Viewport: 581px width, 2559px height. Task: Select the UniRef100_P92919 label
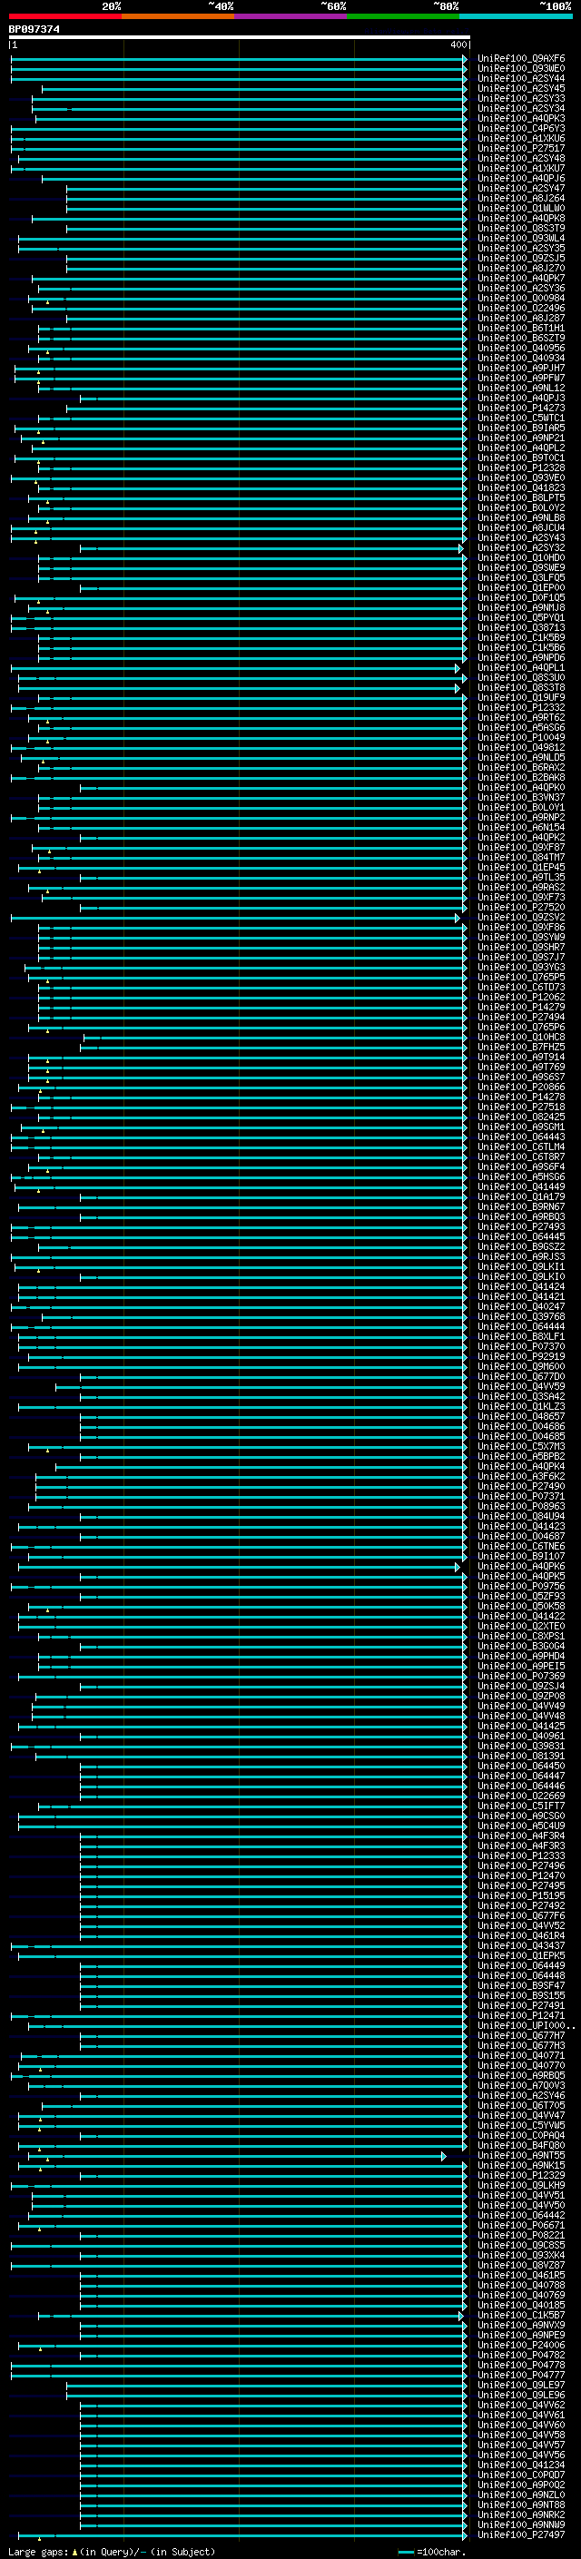[521, 1356]
